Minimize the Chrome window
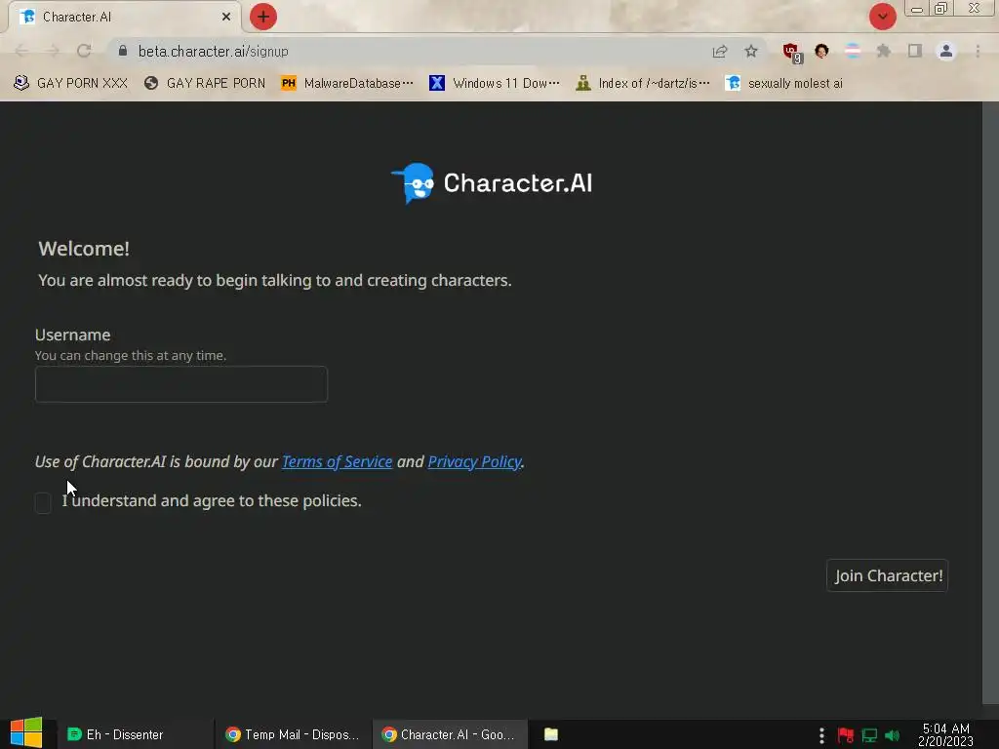 pyautogui.click(x=917, y=9)
